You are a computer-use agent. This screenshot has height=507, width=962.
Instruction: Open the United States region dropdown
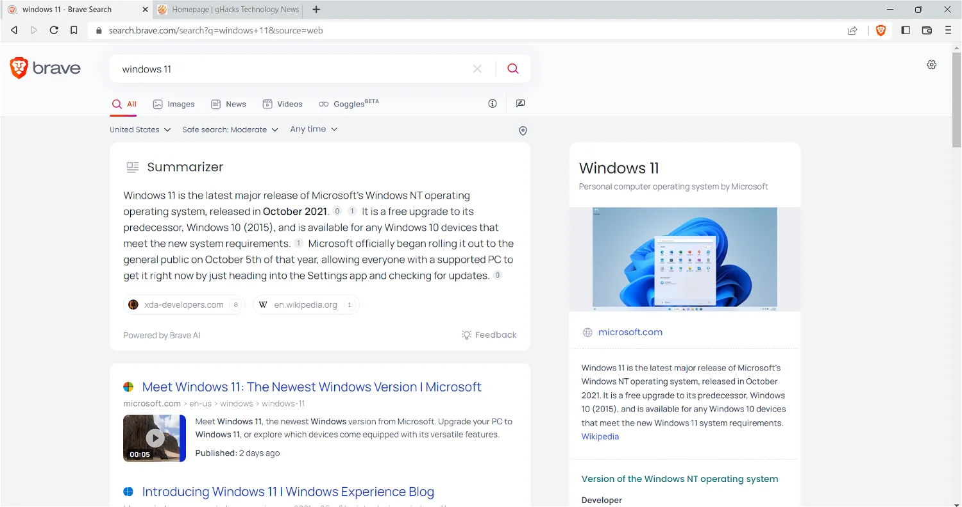[x=140, y=129]
